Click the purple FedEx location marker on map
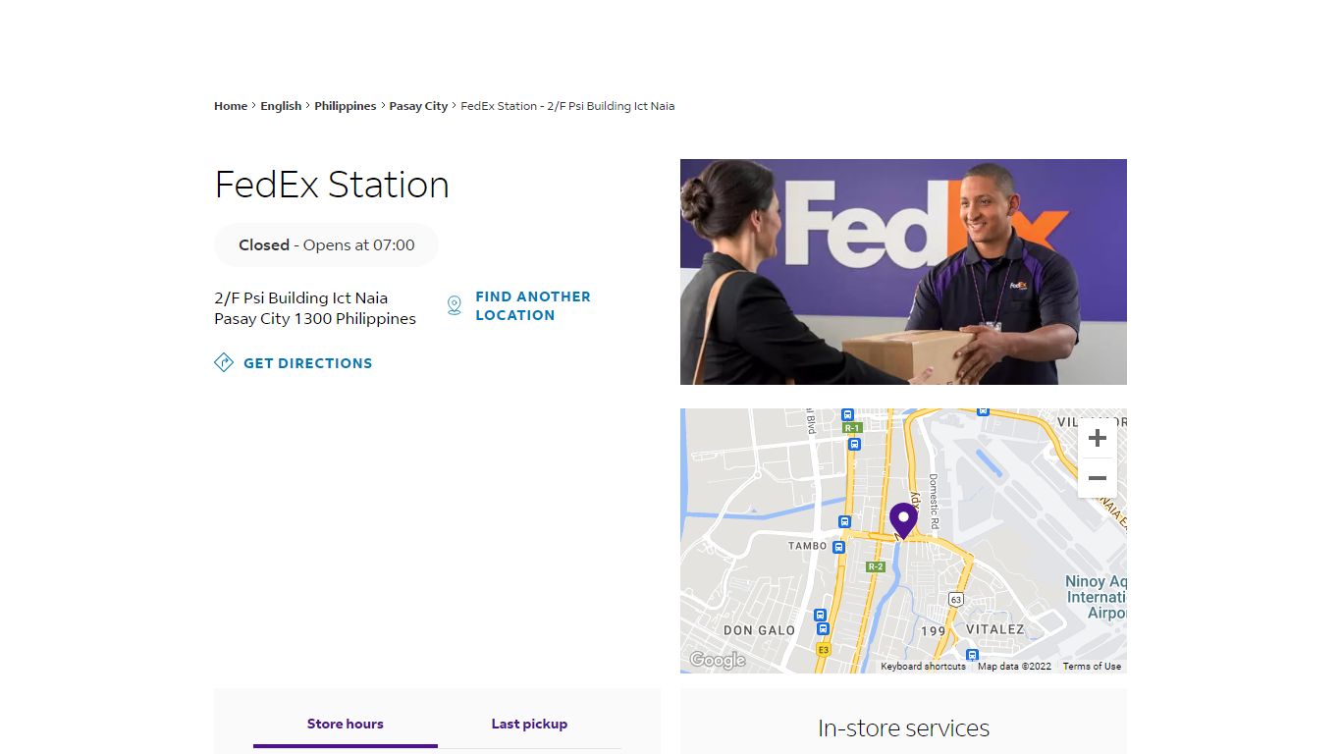Viewport: 1341px width, 754px height. [x=903, y=520]
